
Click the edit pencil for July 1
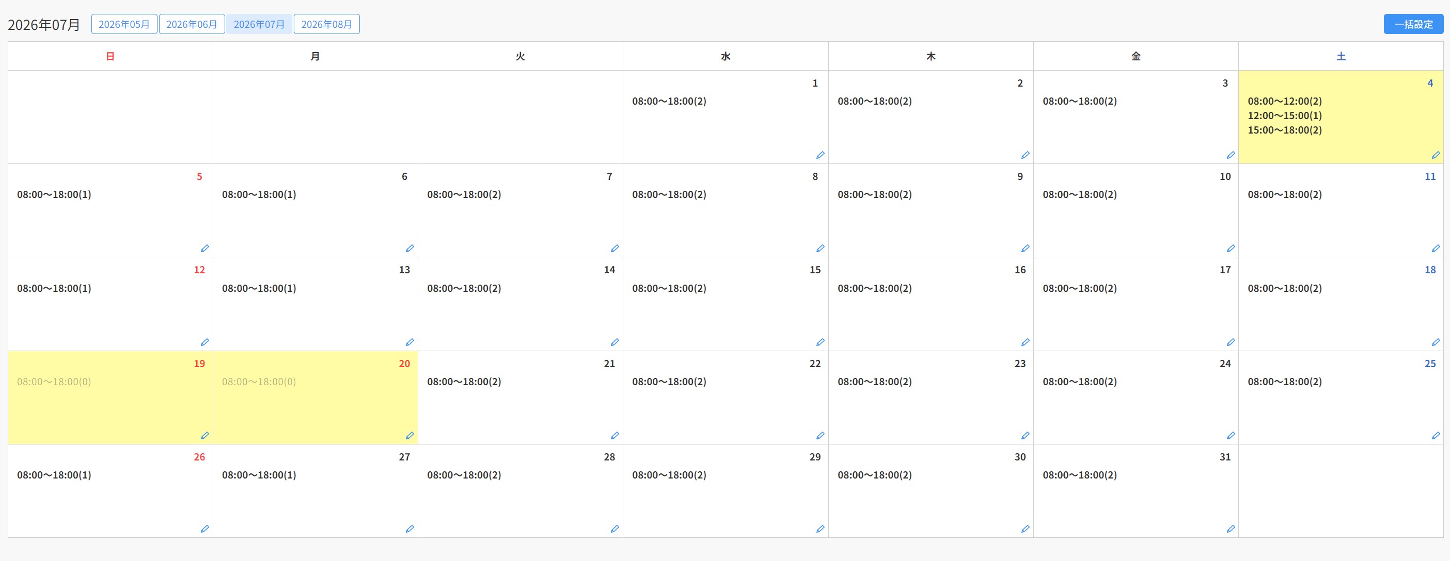click(x=820, y=155)
